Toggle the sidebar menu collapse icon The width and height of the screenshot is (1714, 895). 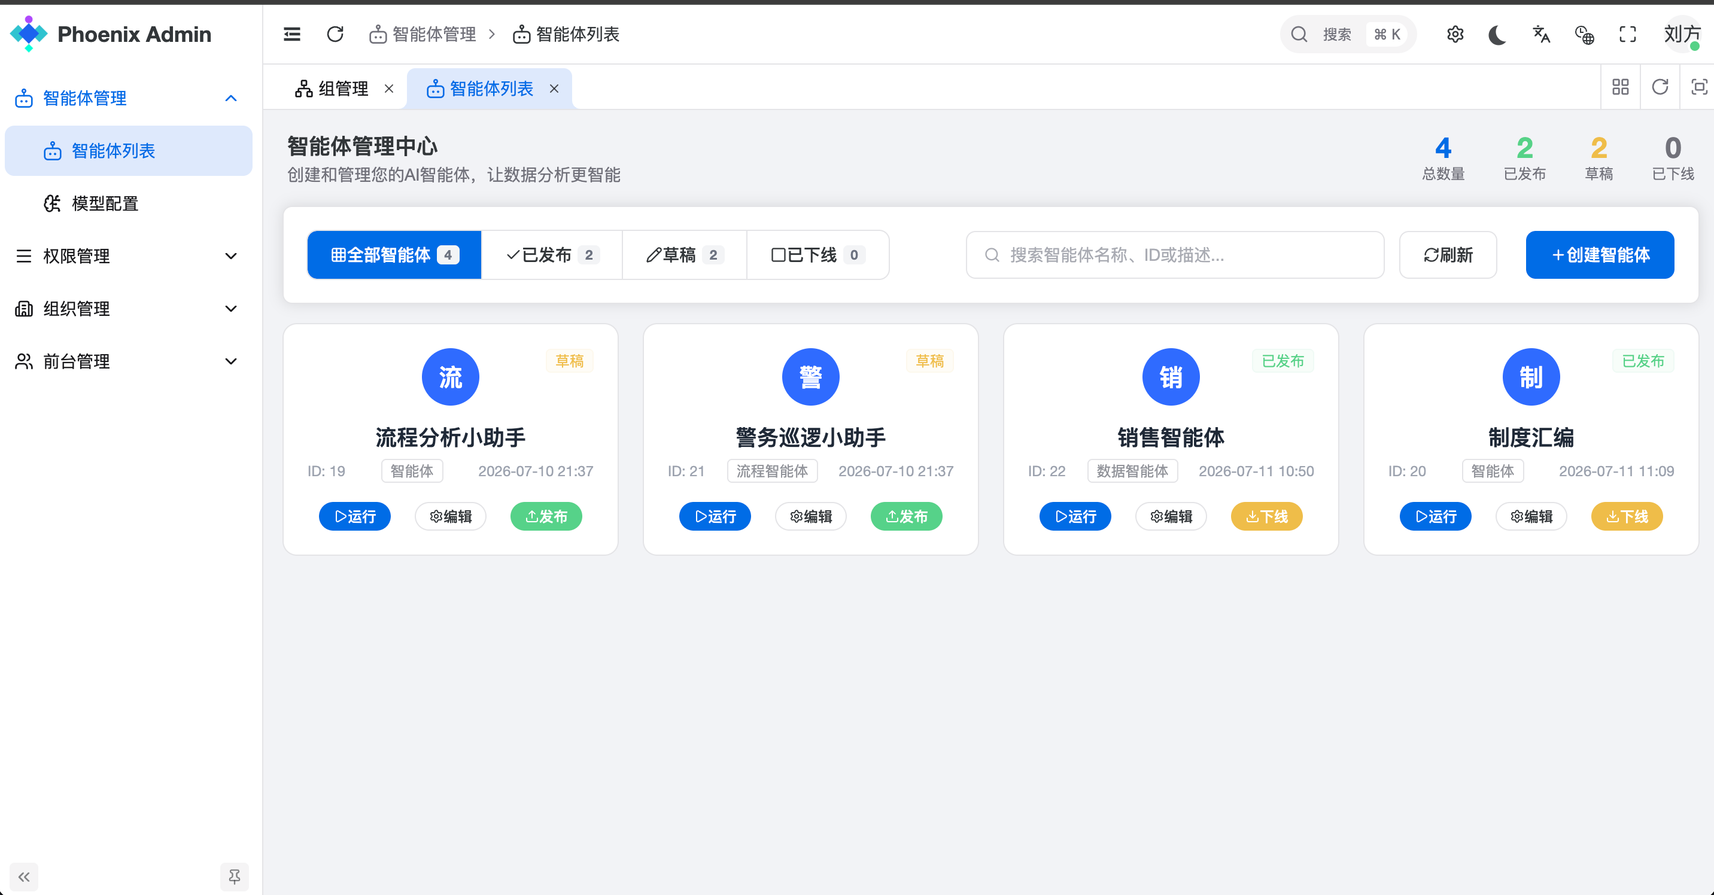pyautogui.click(x=291, y=34)
